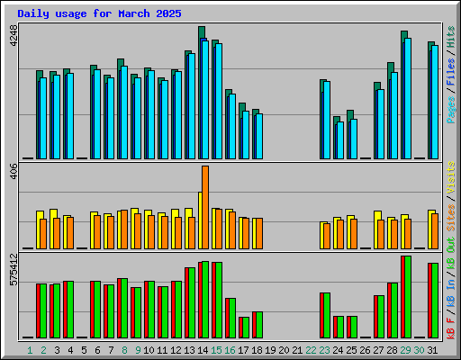
Task: Select the cyan Pages bar for day 14
Action: pos(205,100)
